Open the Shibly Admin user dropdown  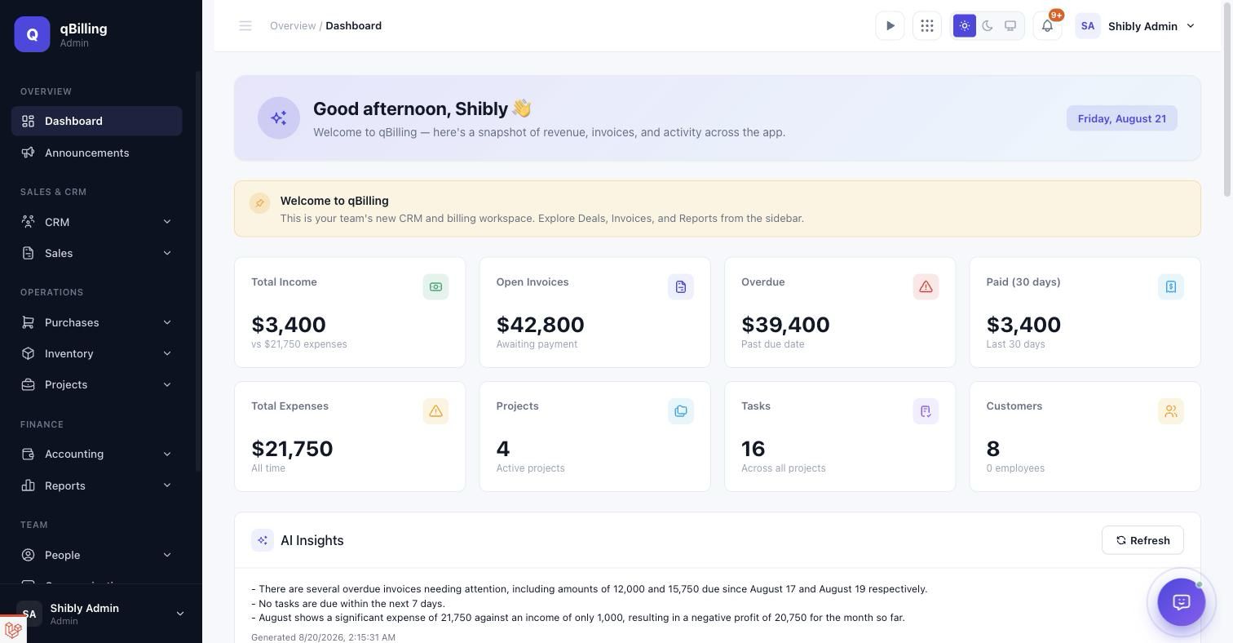[x=1136, y=26]
